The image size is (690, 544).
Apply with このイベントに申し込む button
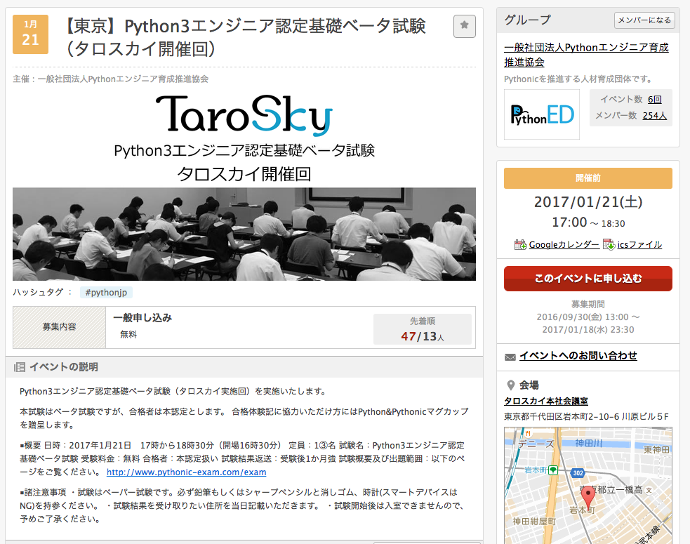(588, 279)
